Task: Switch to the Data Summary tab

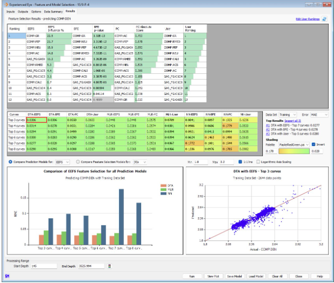Action: 53,11
